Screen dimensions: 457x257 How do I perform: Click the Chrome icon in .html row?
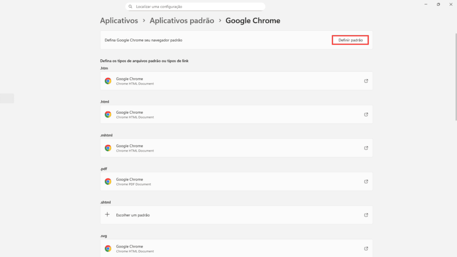(x=108, y=115)
